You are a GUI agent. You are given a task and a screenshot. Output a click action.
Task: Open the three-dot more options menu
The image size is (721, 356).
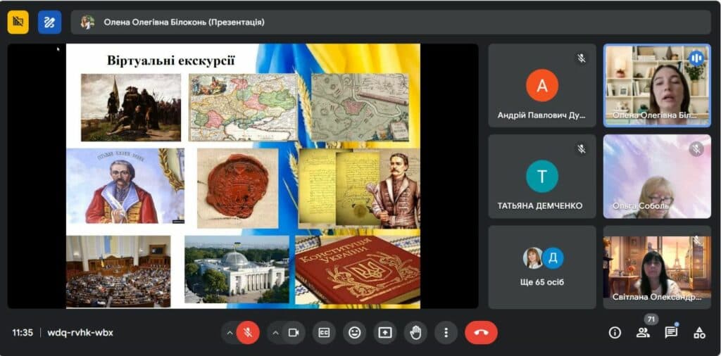point(446,333)
